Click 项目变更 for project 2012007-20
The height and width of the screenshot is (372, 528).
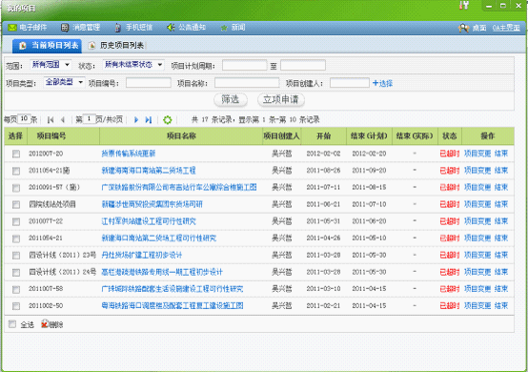(x=477, y=154)
